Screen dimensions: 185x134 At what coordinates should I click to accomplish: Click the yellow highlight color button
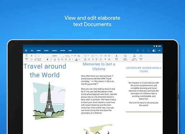coord(70,59)
